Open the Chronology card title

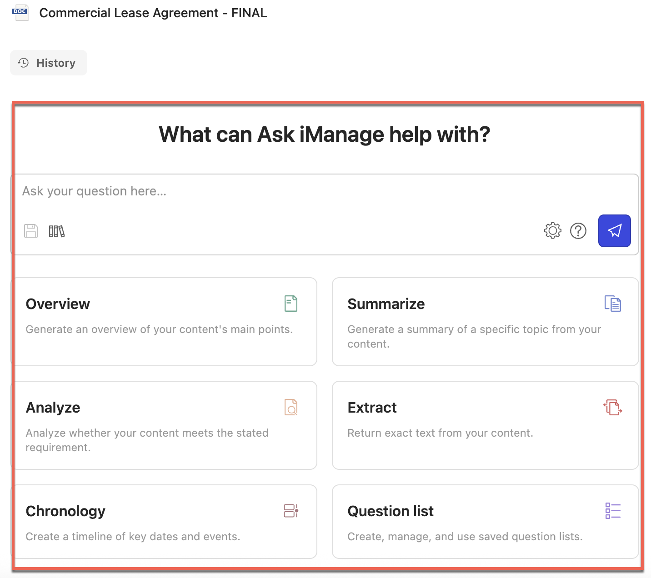65,511
